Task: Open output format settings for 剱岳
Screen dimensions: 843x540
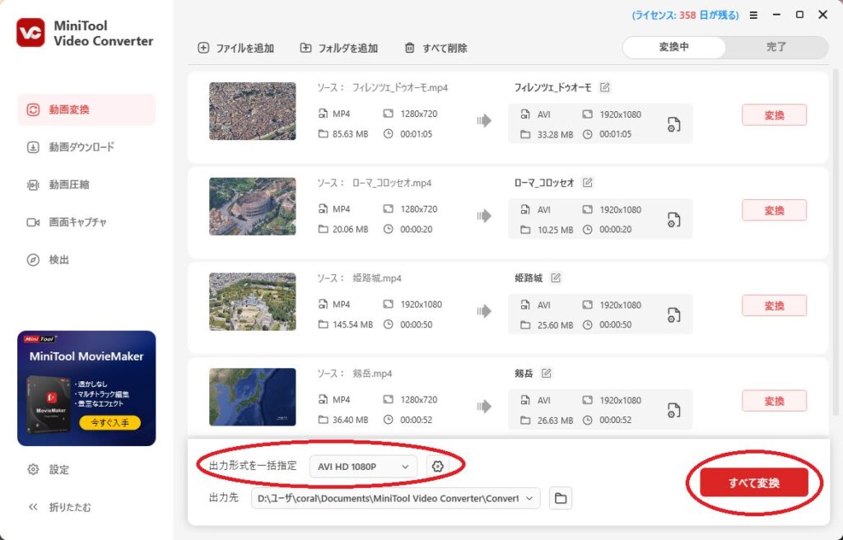Action: pyautogui.click(x=673, y=410)
